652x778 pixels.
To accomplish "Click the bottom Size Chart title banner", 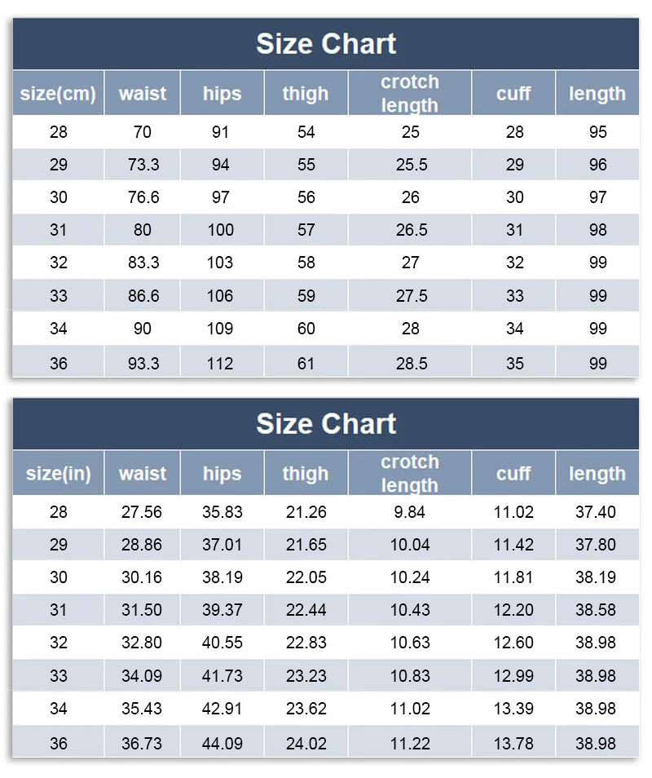I will click(x=326, y=424).
